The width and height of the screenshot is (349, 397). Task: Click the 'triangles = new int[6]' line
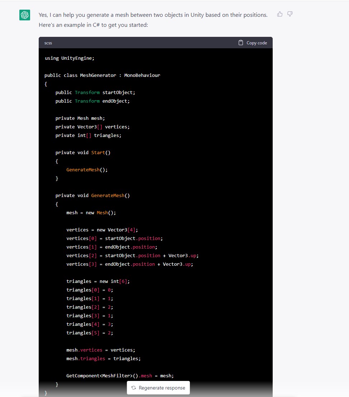pyautogui.click(x=98, y=281)
